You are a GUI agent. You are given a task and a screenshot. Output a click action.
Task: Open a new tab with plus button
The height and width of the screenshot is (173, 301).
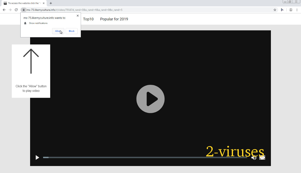(x=51, y=3)
